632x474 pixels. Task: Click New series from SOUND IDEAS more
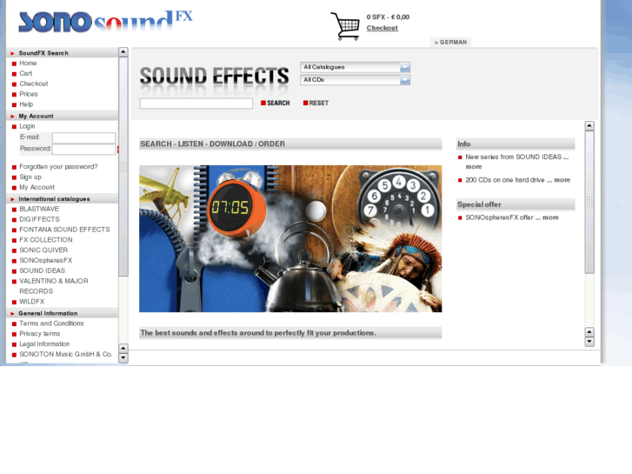tap(474, 167)
